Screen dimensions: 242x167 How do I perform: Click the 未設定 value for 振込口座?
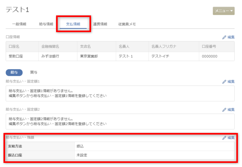[82, 155]
